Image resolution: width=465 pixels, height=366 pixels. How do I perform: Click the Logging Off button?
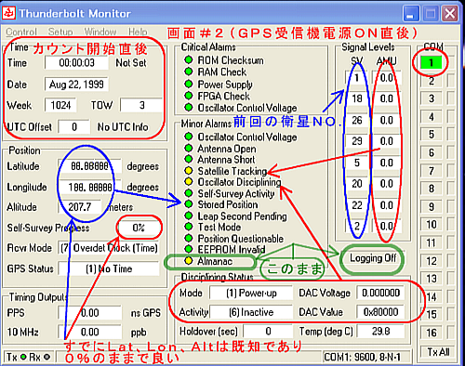(373, 258)
